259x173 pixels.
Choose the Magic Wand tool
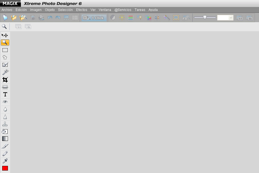pyautogui.click(x=5, y=72)
